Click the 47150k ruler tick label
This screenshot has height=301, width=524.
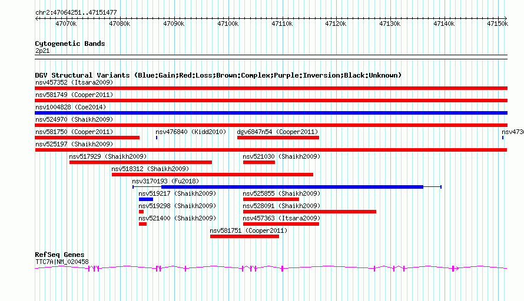(498, 24)
